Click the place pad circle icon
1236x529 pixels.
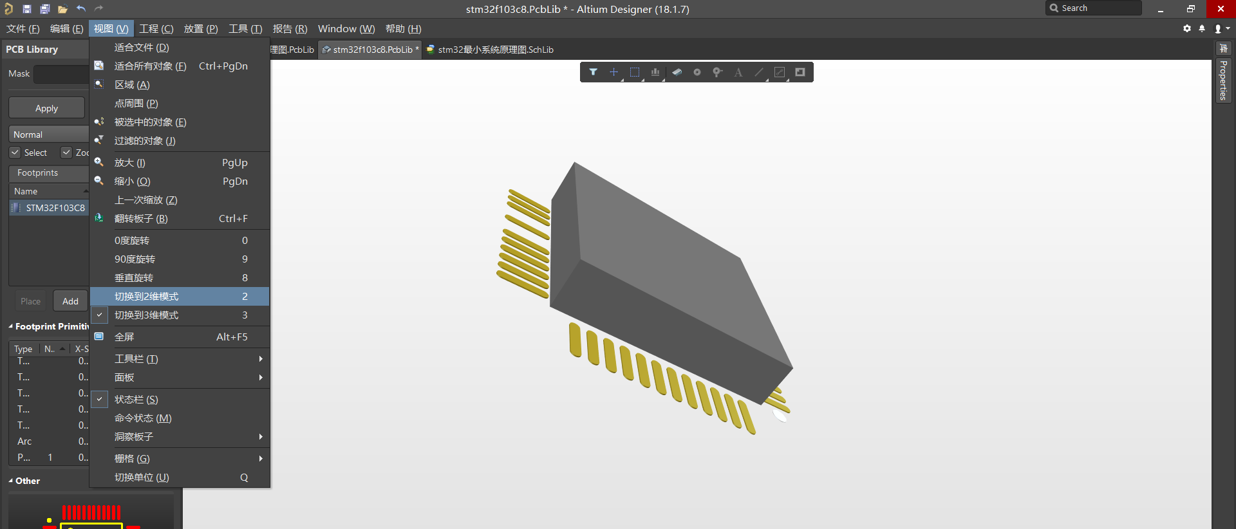[697, 72]
